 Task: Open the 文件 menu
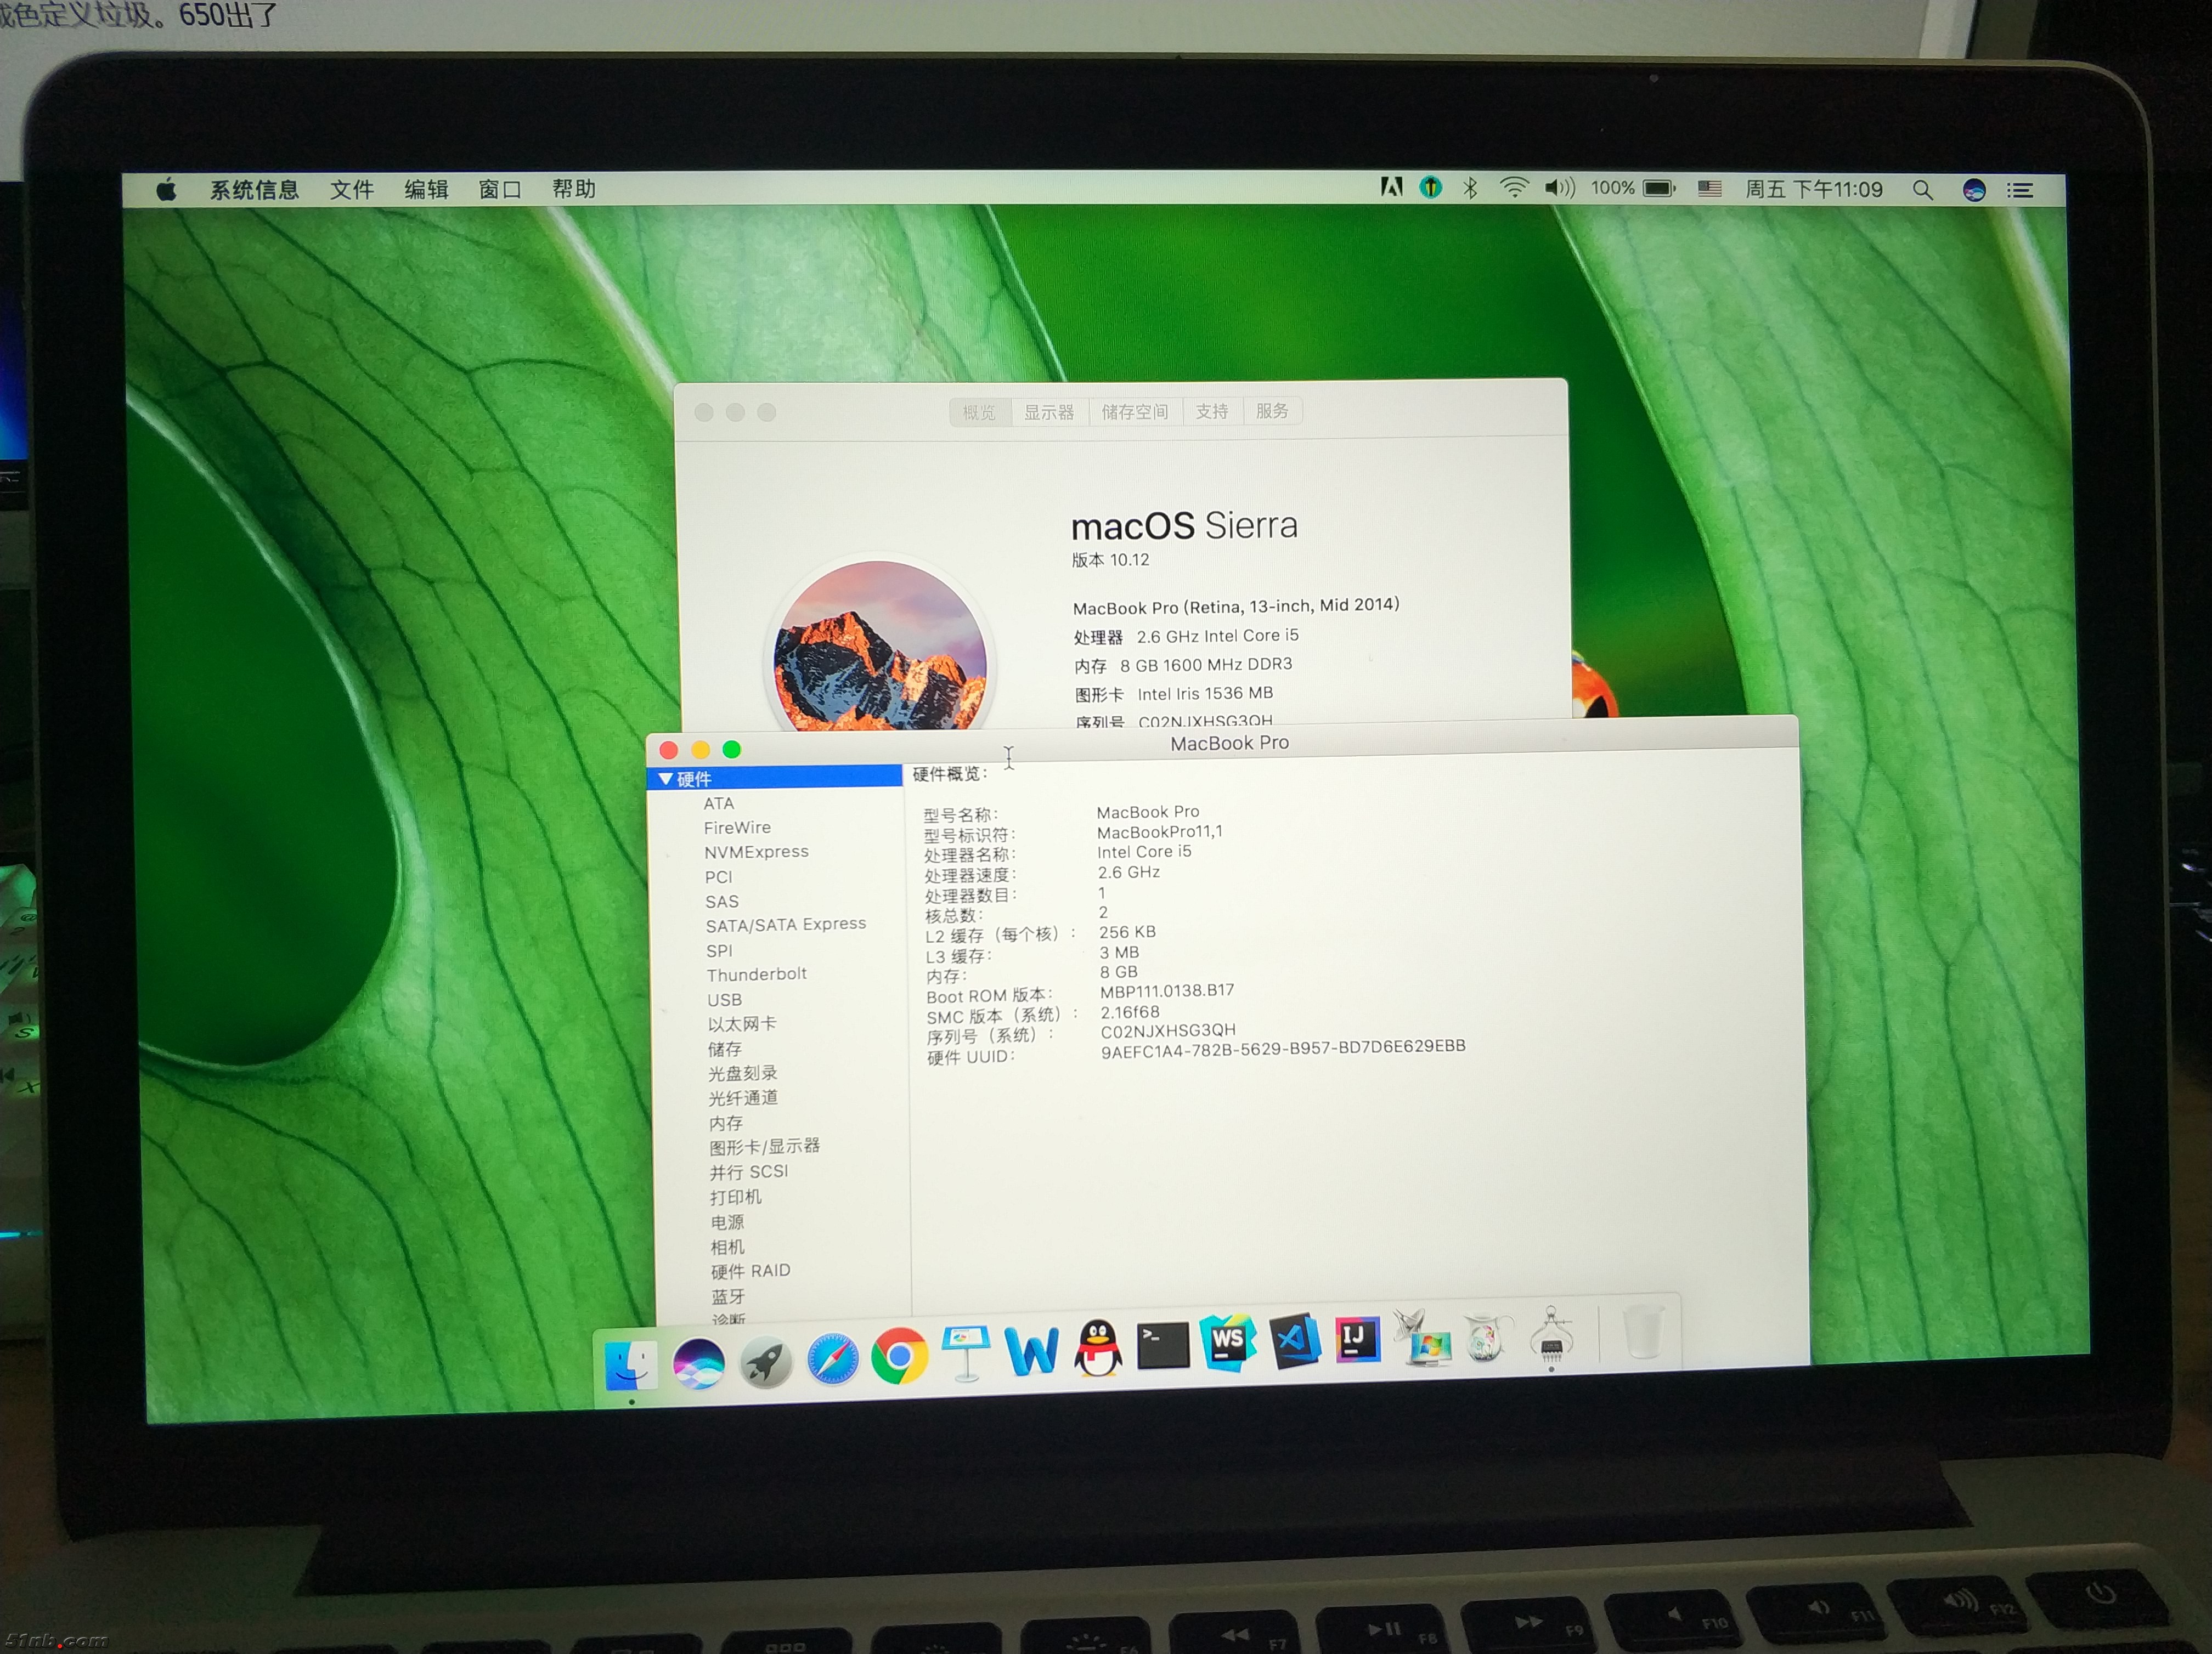[352, 189]
